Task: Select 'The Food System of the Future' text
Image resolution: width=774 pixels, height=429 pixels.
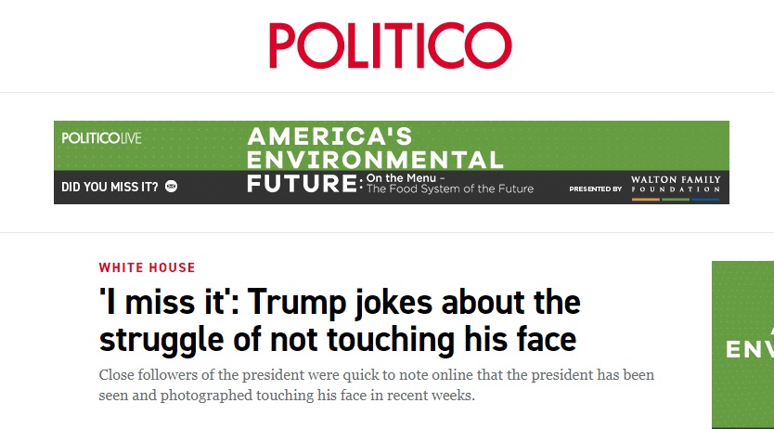Action: pos(450,189)
